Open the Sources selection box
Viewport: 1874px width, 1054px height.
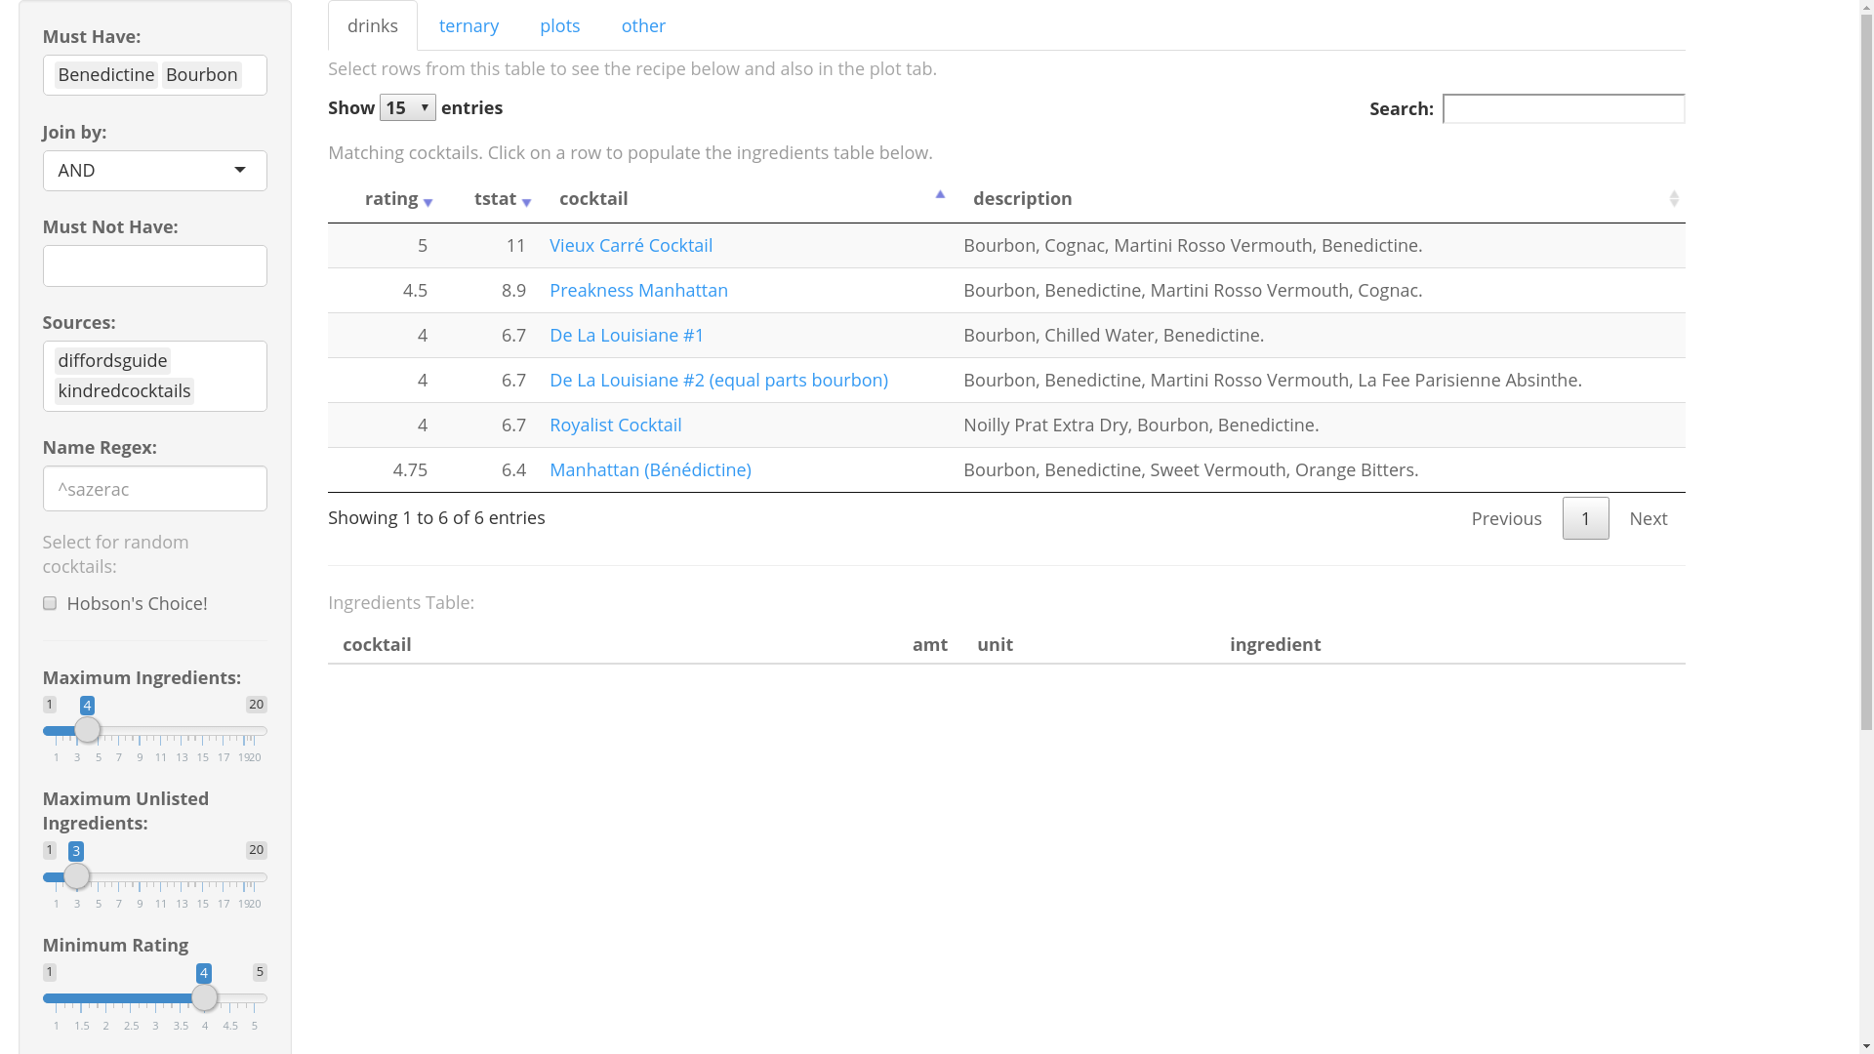(154, 376)
